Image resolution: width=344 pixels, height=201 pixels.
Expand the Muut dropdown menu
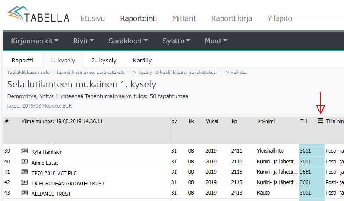click(x=216, y=41)
